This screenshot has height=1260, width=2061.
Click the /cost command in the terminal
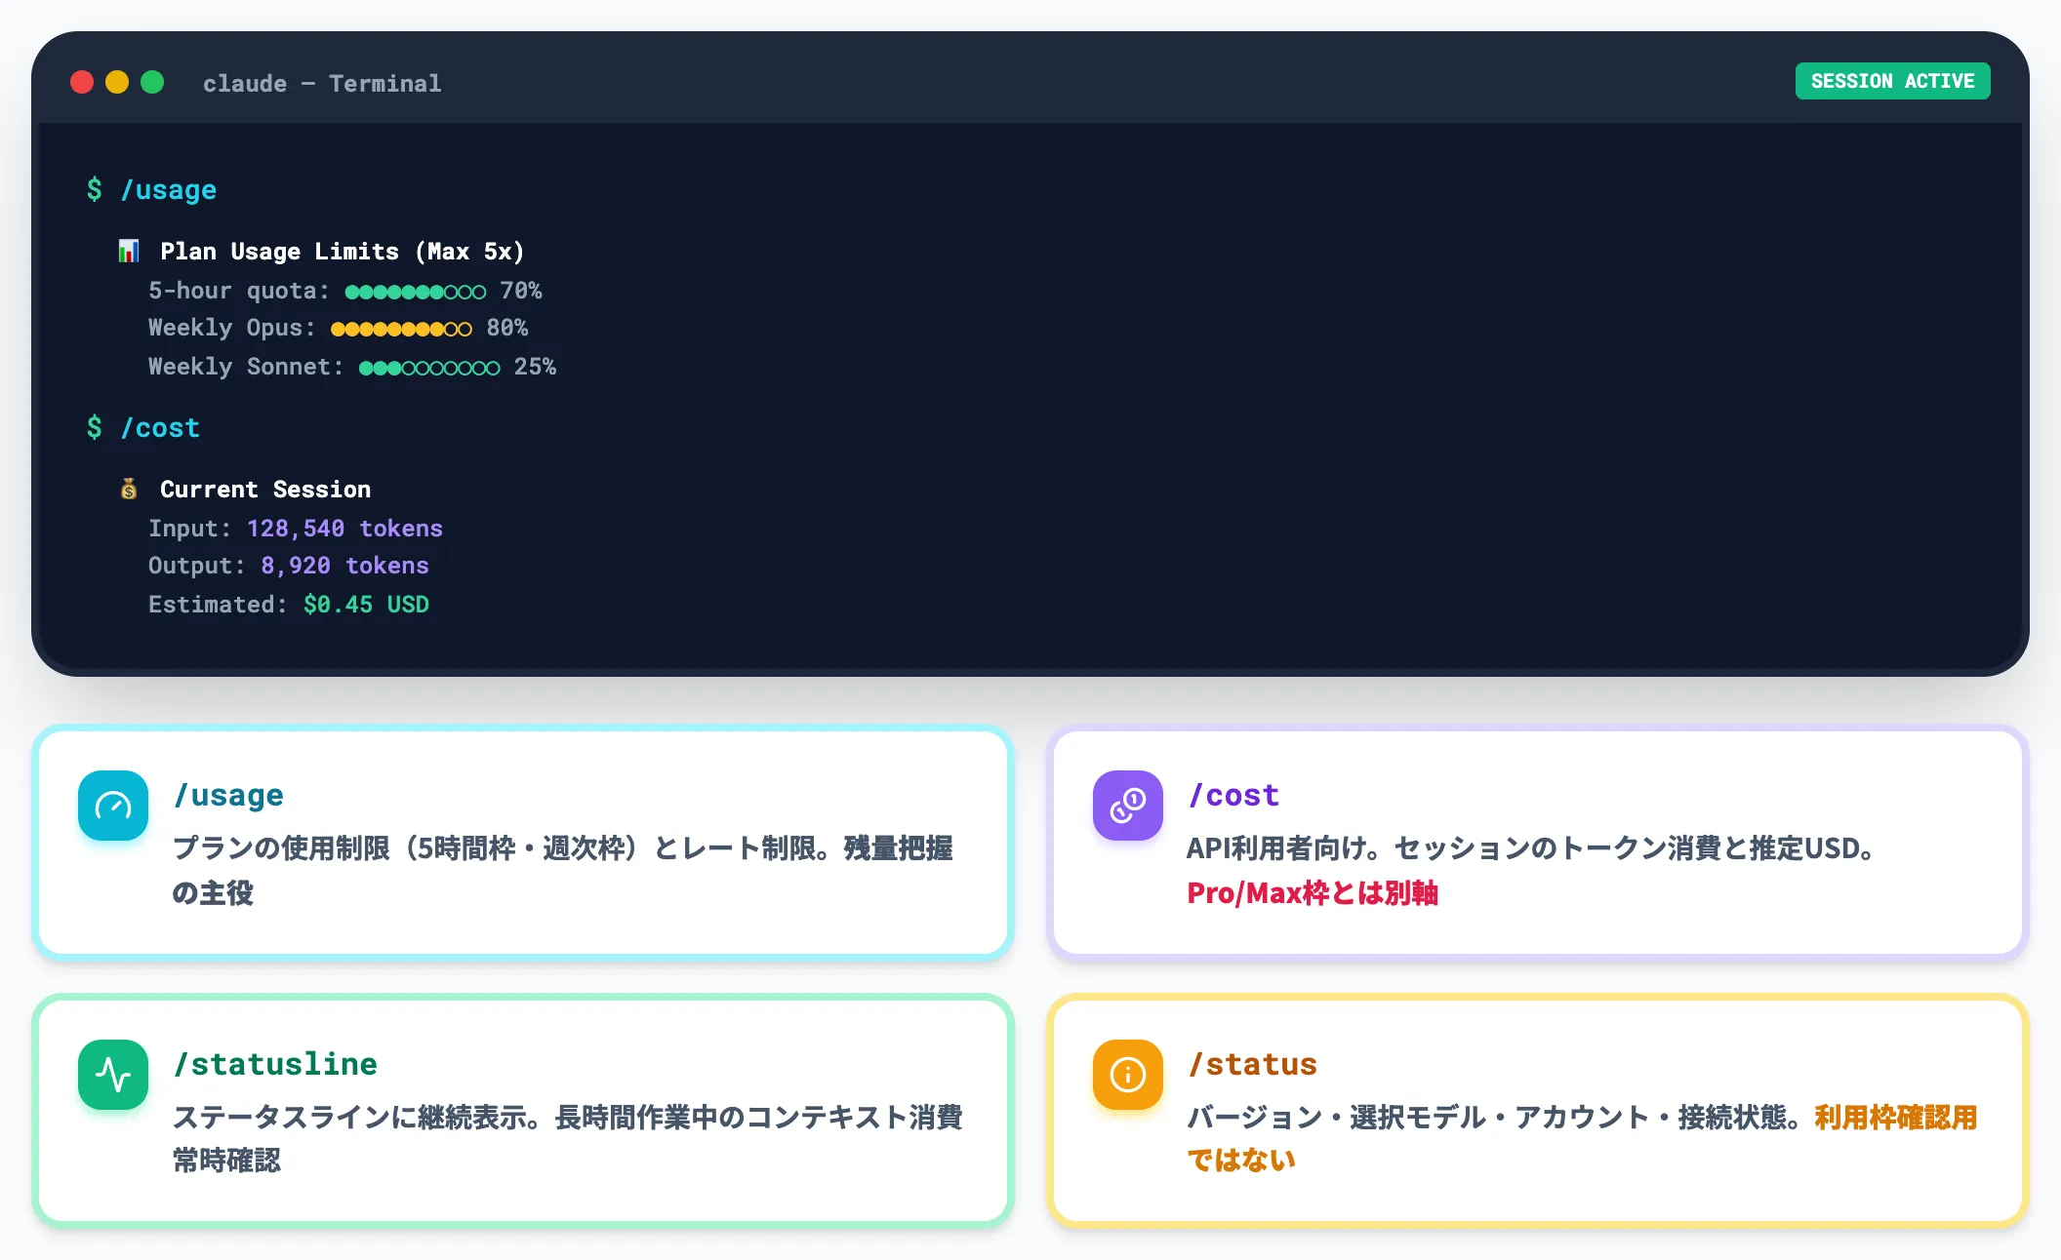coord(160,427)
